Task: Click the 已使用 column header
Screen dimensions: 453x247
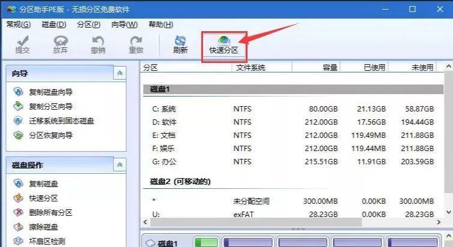Action: pos(364,67)
